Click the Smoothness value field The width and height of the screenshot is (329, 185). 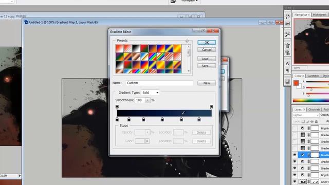pyautogui.click(x=140, y=100)
